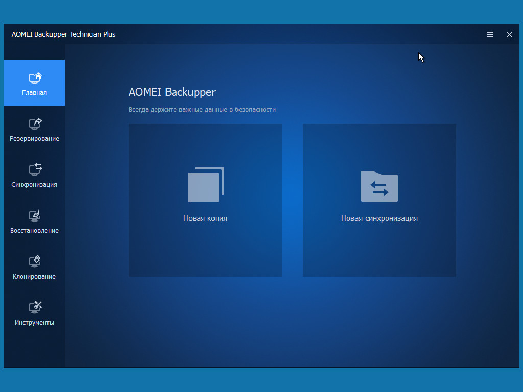Open the Инструменты wrench tools icon

tap(35, 307)
